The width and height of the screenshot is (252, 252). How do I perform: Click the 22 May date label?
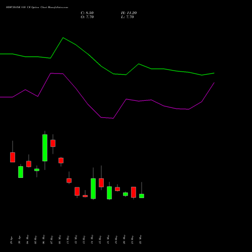click(x=141, y=239)
